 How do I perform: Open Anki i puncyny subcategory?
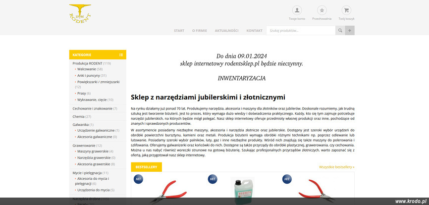click(88, 75)
